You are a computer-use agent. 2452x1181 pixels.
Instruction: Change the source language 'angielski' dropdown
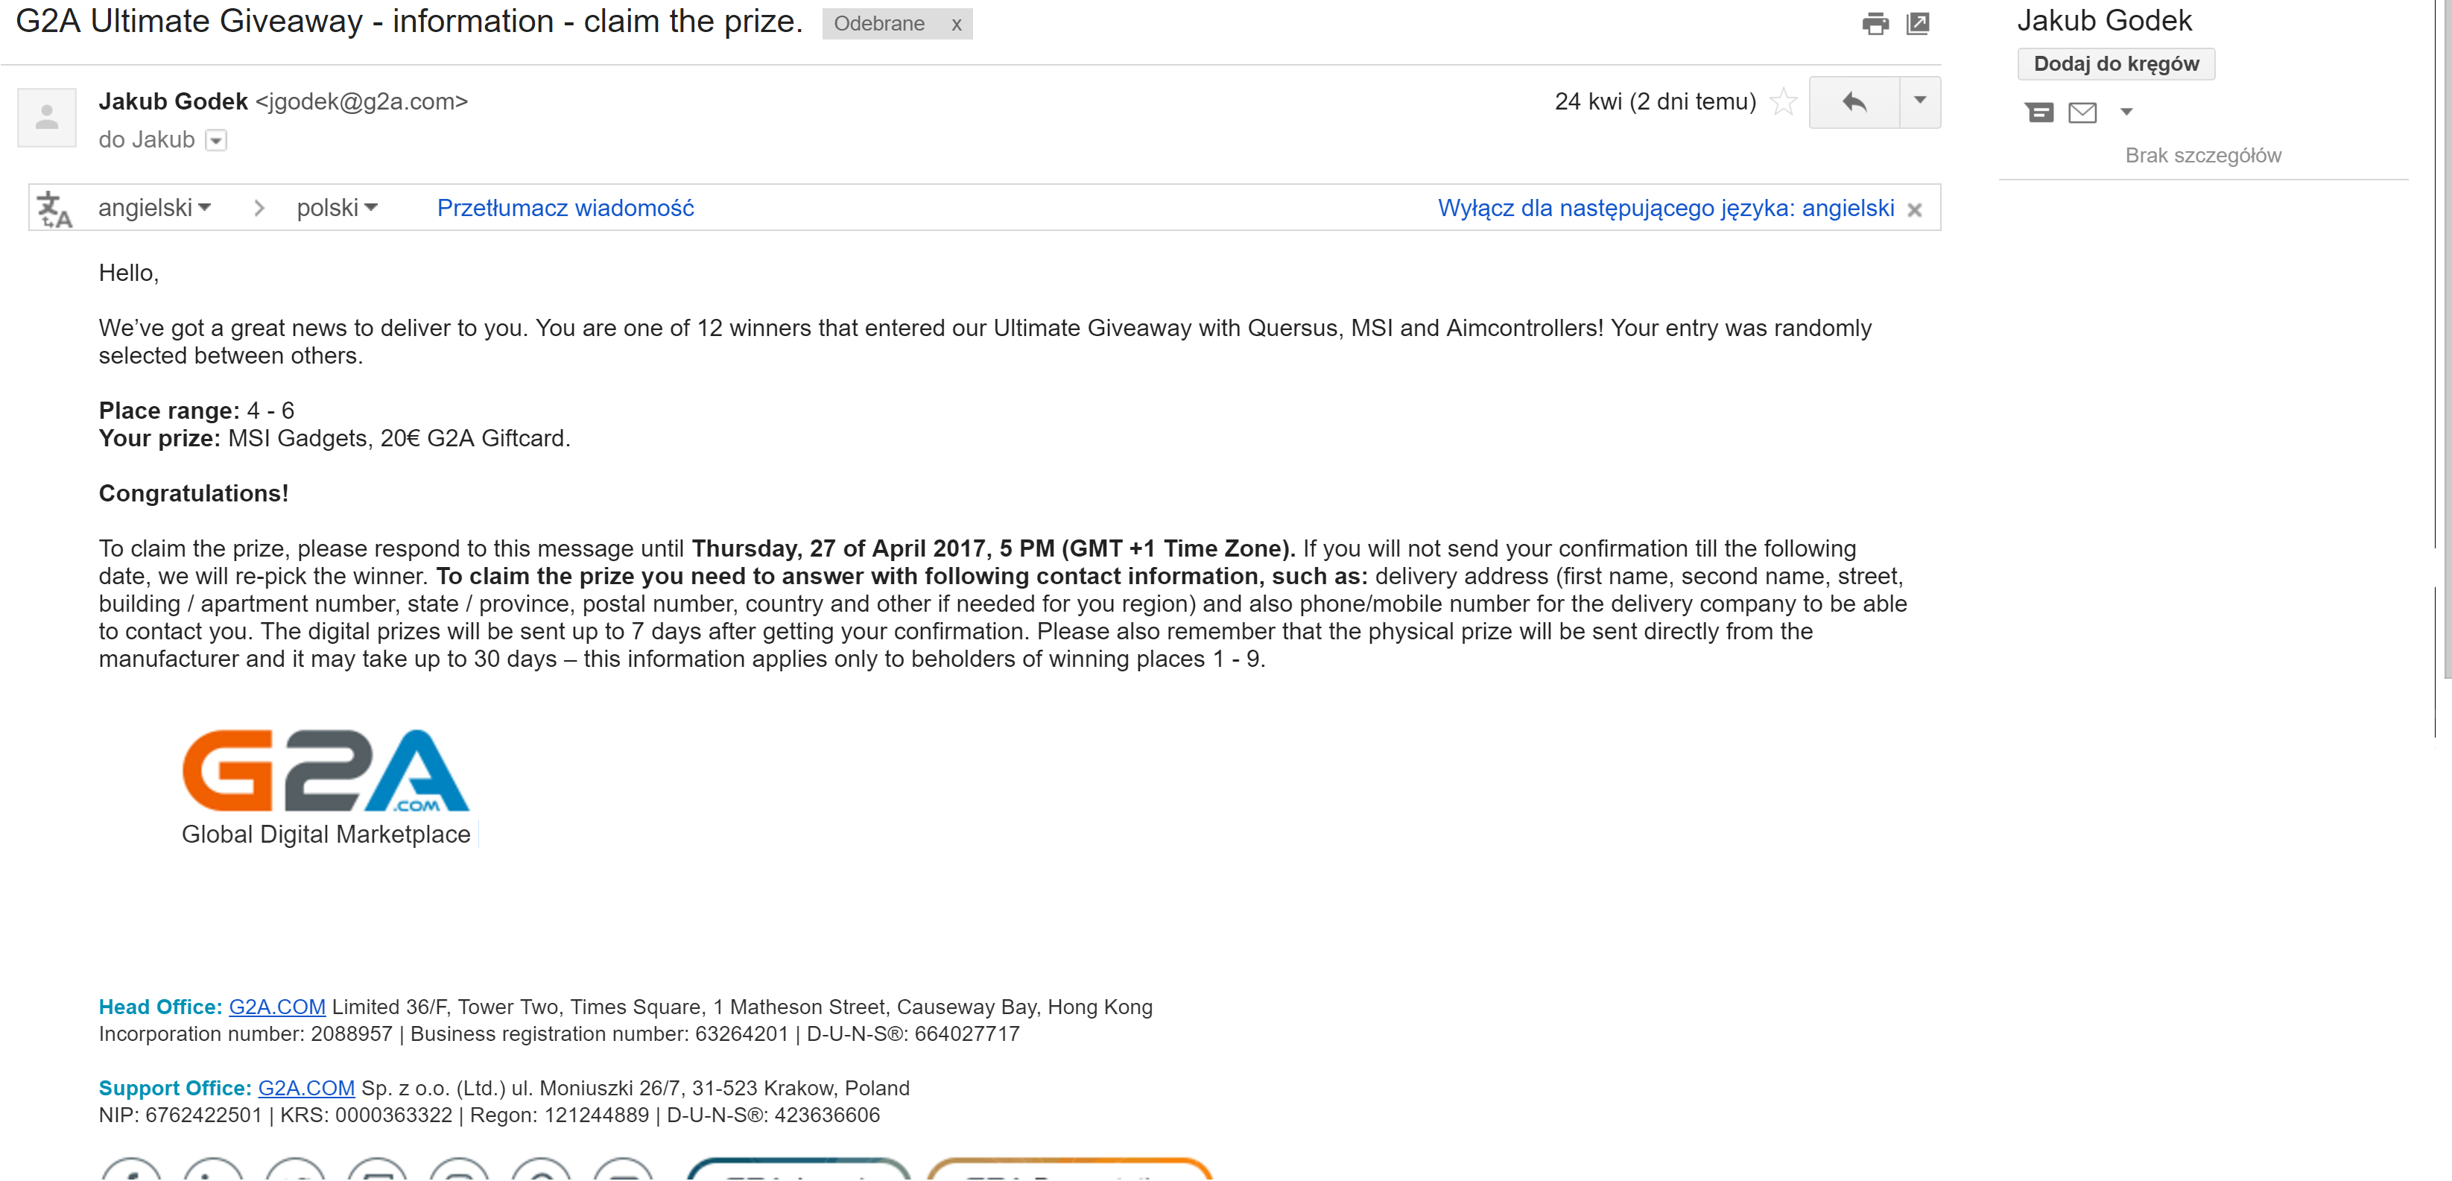coord(154,207)
